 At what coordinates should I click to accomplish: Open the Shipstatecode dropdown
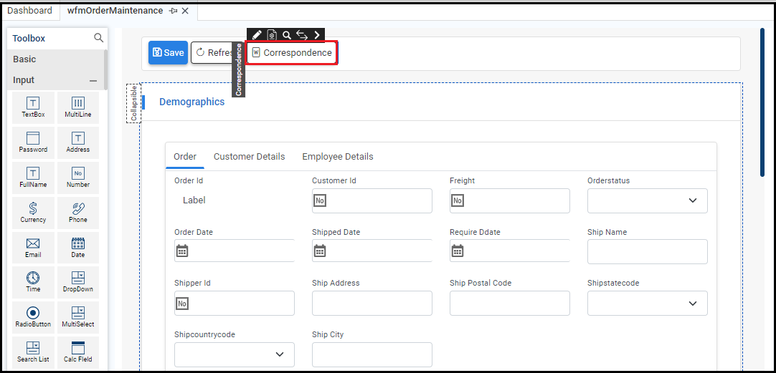648,304
